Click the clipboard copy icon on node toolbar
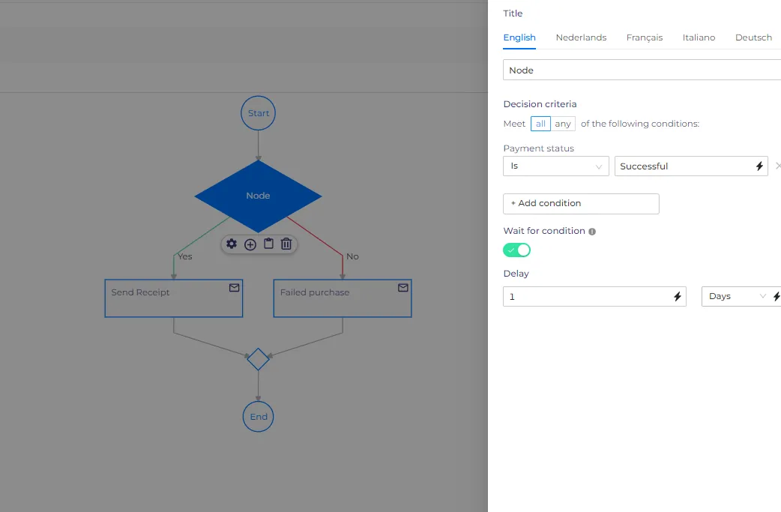781x512 pixels. coord(268,244)
